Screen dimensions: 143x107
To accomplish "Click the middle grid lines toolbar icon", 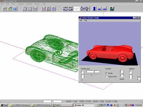I will tap(30, 9).
